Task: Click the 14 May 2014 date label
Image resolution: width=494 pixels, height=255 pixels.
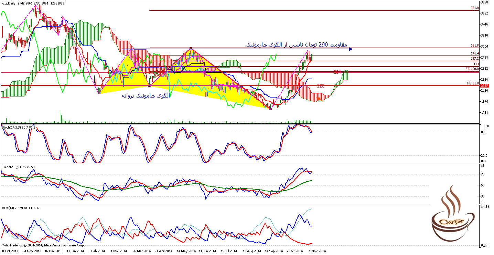Action: click(x=186, y=251)
